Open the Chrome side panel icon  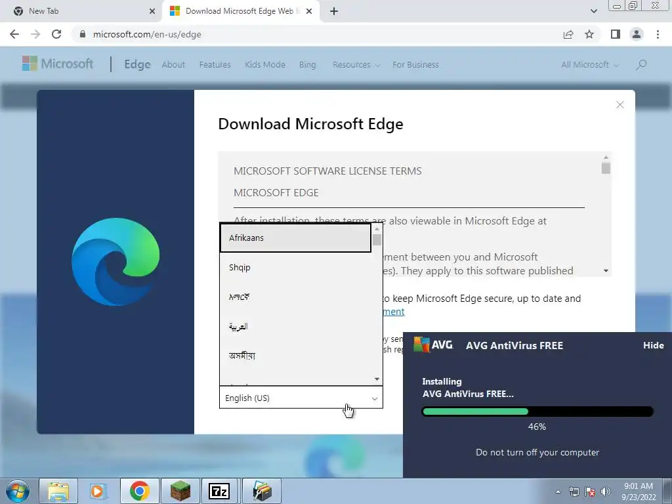616,34
